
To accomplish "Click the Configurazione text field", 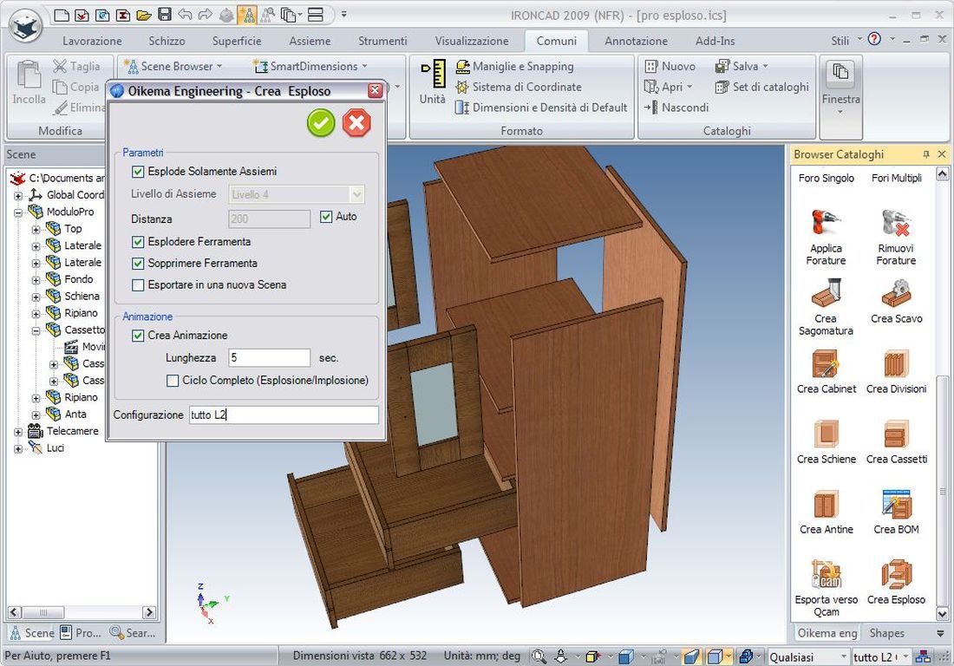I will tap(284, 415).
